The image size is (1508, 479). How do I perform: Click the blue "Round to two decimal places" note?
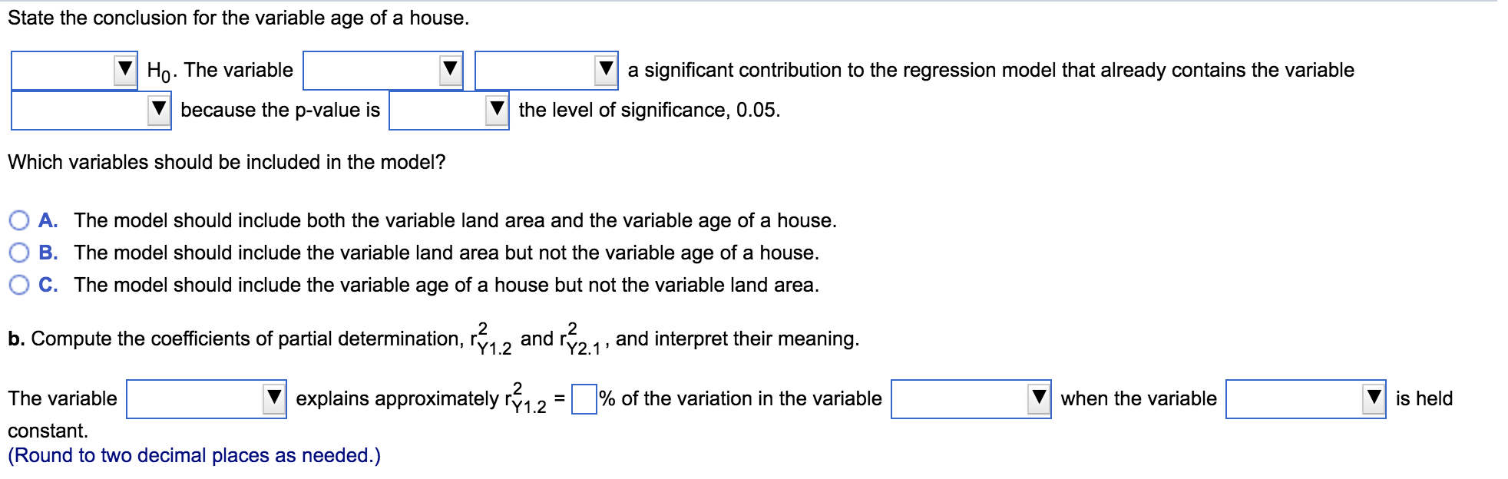click(x=192, y=455)
